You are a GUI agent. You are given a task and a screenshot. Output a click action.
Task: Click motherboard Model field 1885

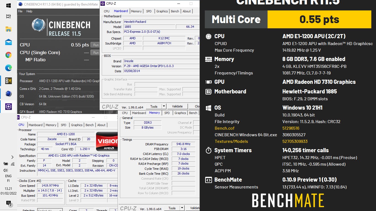coord(149,27)
